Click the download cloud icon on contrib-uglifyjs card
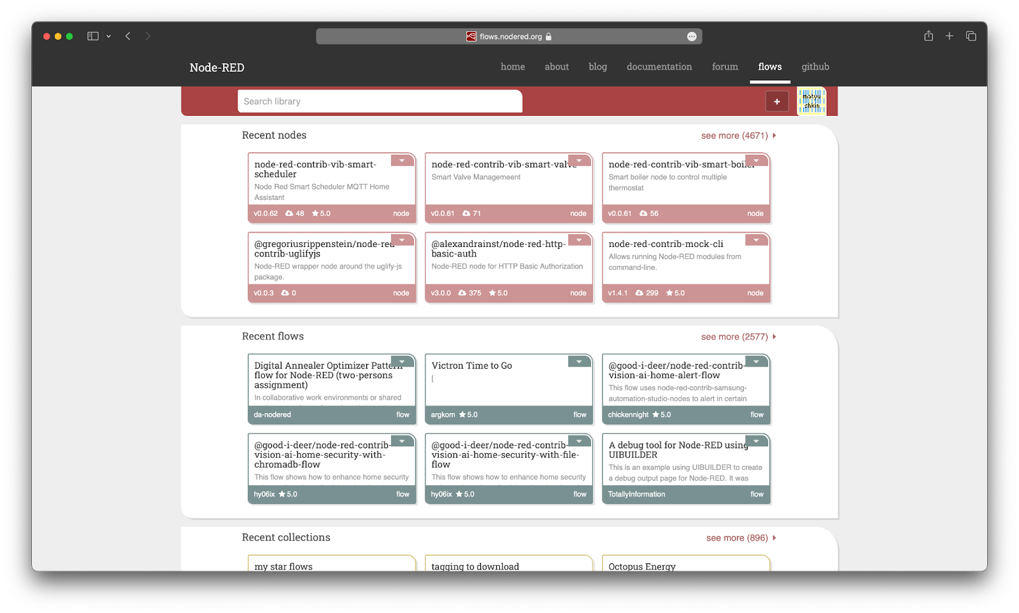Viewport: 1019px width, 613px height. pyautogui.click(x=285, y=293)
